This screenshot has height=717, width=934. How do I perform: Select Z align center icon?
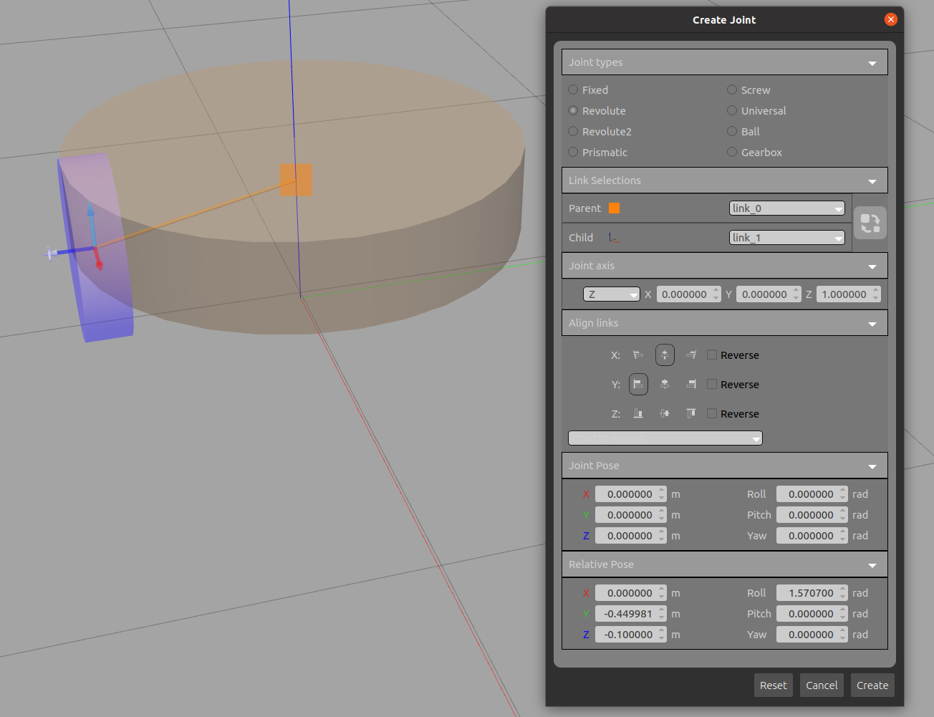[x=665, y=414]
